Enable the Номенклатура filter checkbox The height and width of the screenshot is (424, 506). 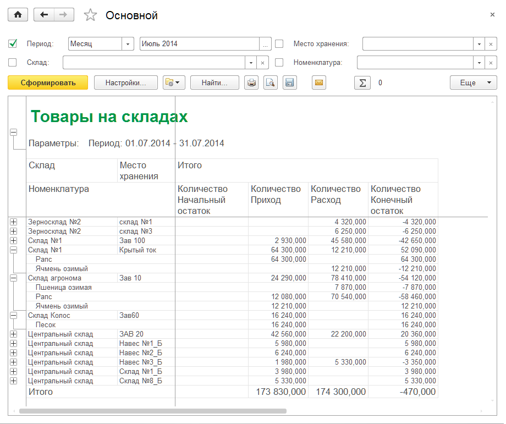coord(279,62)
